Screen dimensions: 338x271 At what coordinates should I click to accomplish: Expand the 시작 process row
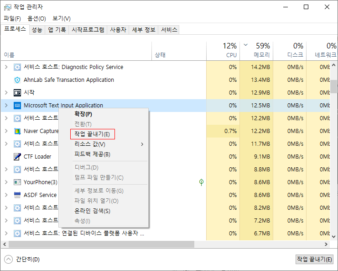(x=6, y=93)
